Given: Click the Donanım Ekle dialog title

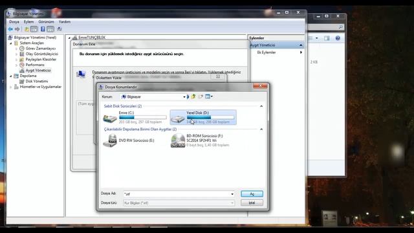Looking at the screenshot, I should (x=84, y=44).
